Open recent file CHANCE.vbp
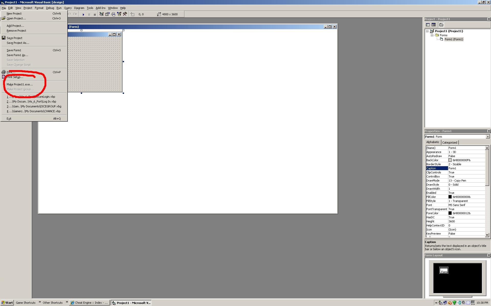The width and height of the screenshot is (491, 306). point(34,111)
